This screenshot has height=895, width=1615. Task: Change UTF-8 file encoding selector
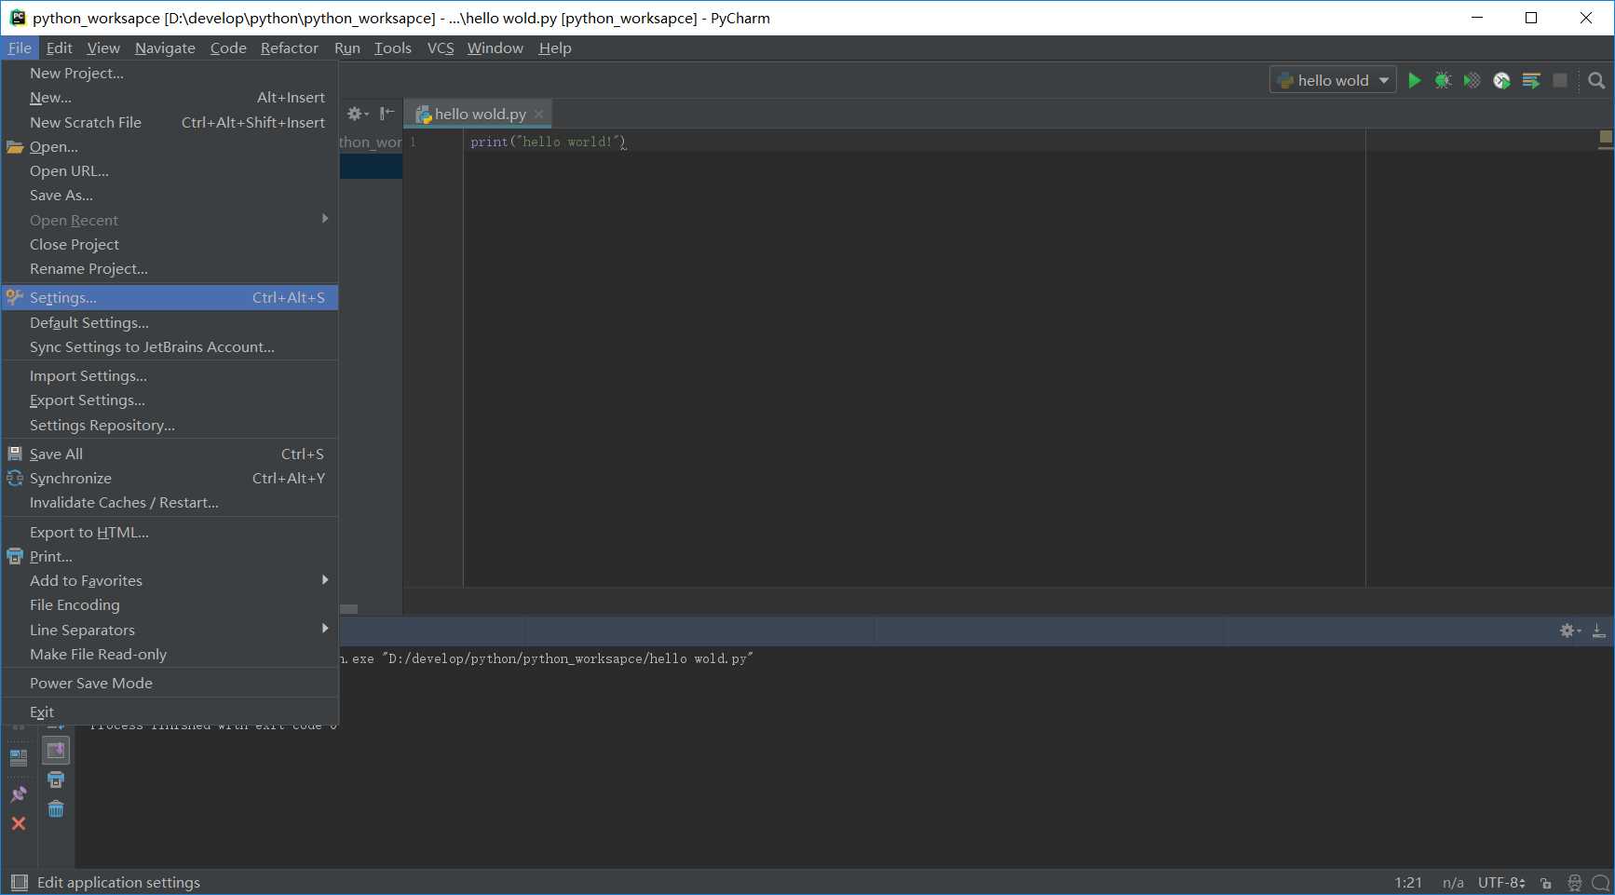coord(1501,882)
